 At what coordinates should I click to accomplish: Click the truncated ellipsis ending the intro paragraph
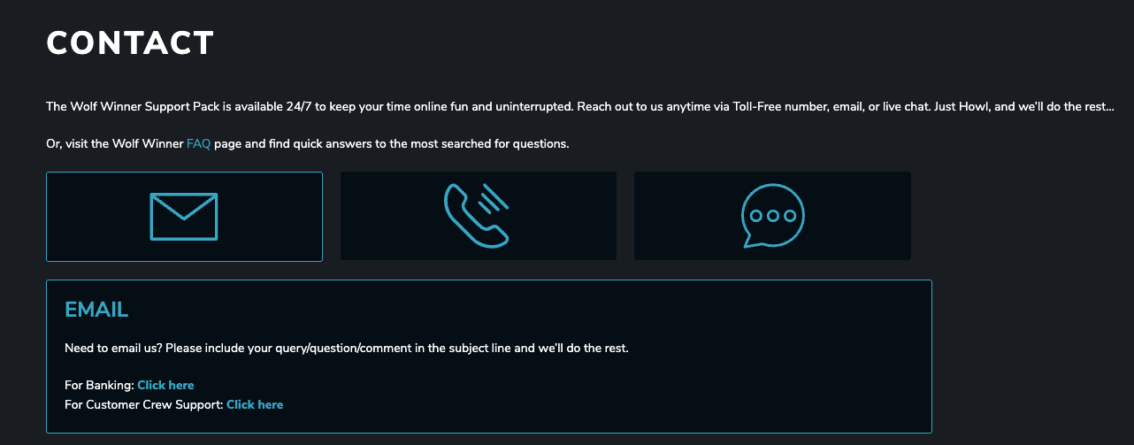1111,108
